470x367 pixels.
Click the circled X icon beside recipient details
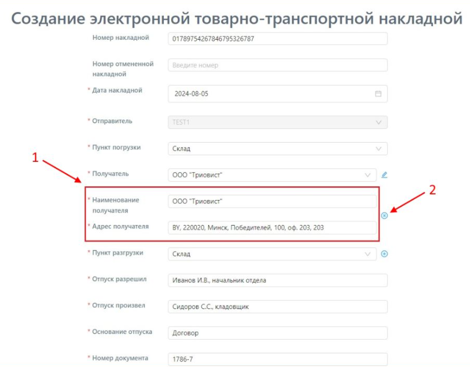click(x=384, y=215)
